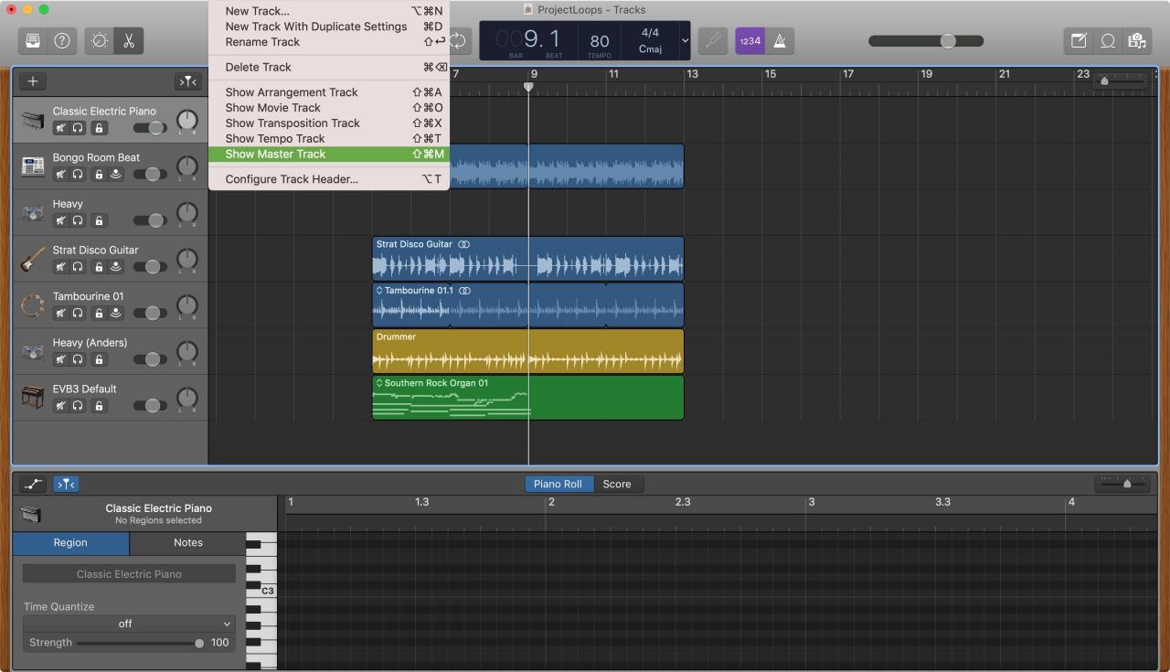Toggle the Metronome icon
Screen dimensions: 1170x672
tap(780, 41)
